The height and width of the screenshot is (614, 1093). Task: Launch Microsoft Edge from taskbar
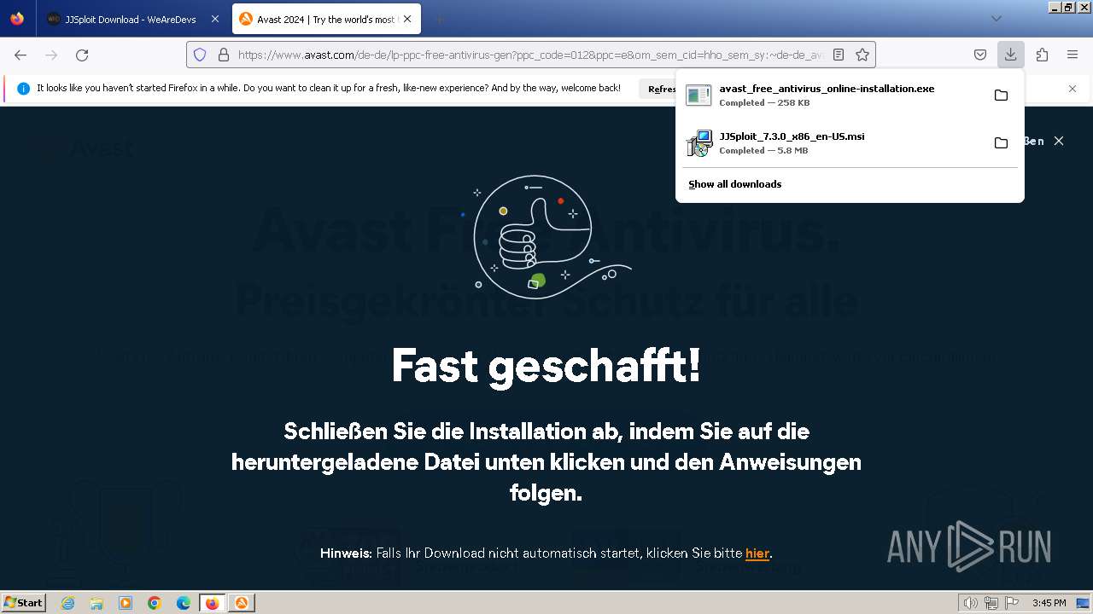click(184, 603)
